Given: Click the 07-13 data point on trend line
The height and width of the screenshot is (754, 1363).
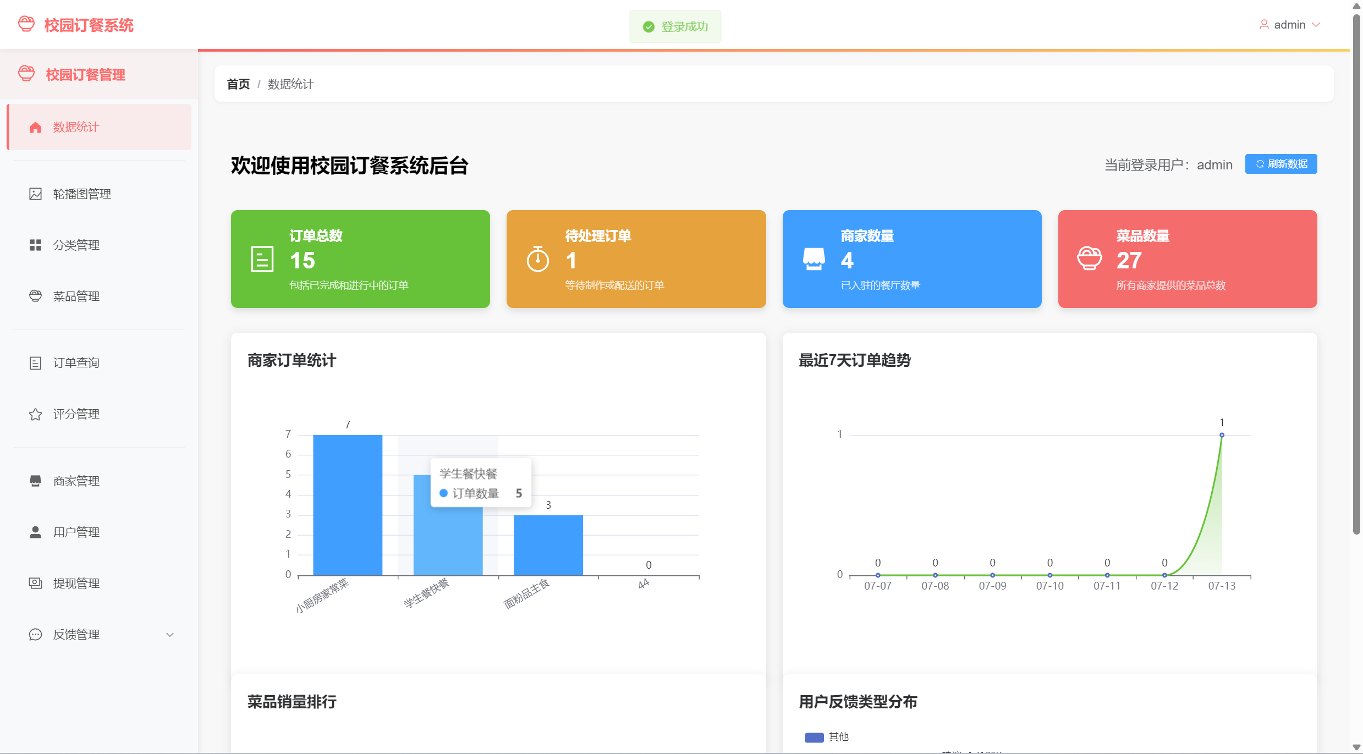Looking at the screenshot, I should tap(1222, 435).
